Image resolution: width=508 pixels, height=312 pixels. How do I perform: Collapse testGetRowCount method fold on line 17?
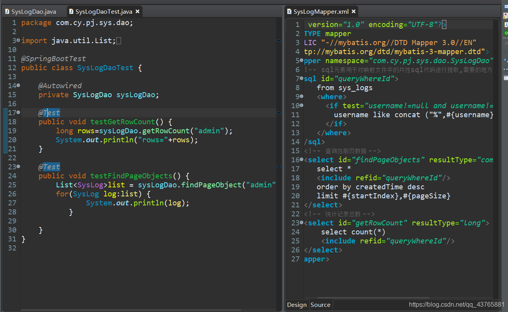[x=18, y=112]
